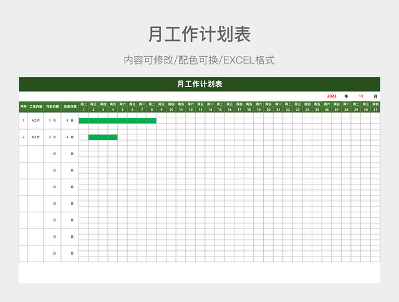
Task: Select the day 22 header cell
Action: (288, 110)
